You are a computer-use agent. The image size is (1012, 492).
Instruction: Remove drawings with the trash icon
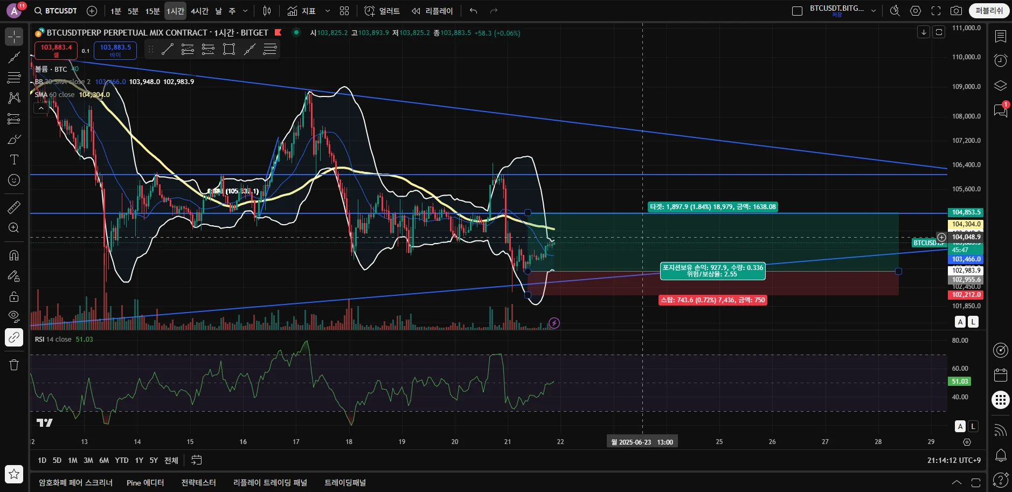click(x=14, y=365)
